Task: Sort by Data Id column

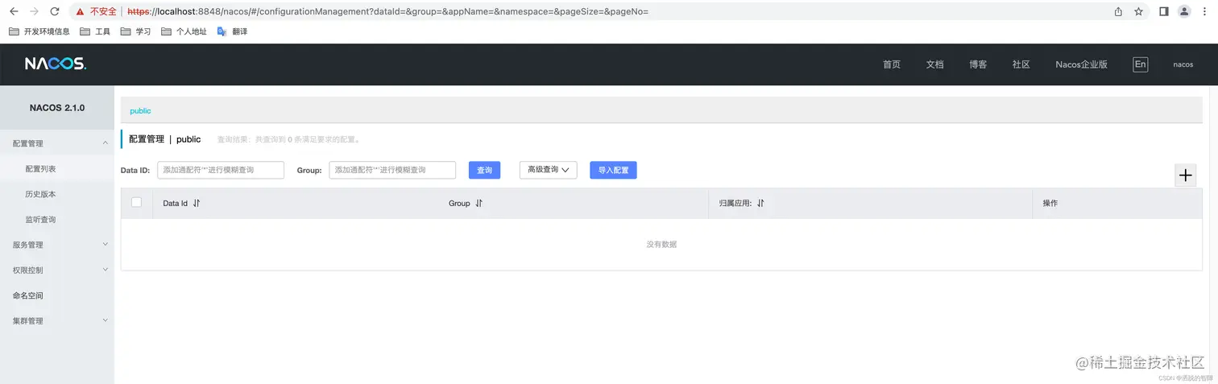Action: (x=196, y=204)
